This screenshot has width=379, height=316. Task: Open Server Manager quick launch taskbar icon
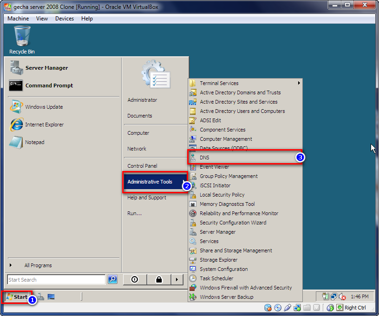point(40,296)
